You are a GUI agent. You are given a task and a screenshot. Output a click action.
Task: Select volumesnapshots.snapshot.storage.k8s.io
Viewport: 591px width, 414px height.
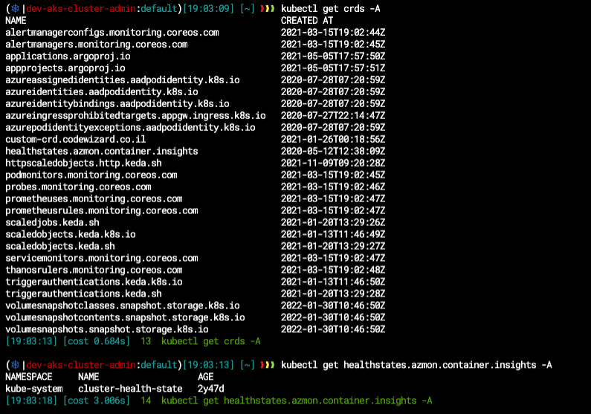point(106,329)
